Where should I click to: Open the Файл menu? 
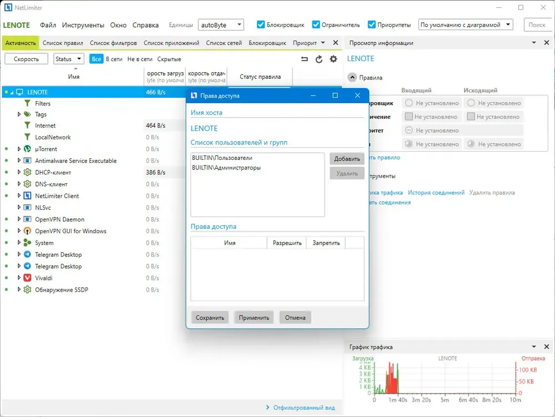click(48, 25)
